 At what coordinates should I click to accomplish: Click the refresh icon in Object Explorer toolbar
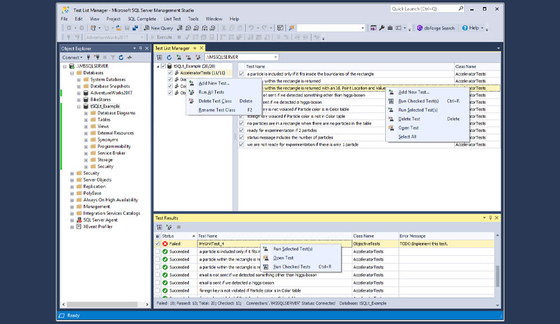pyautogui.click(x=121, y=58)
